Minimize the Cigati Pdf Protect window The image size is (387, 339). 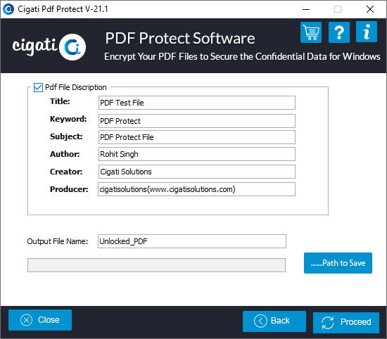(306, 9)
